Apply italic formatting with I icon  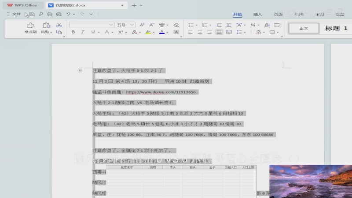coord(83,32)
